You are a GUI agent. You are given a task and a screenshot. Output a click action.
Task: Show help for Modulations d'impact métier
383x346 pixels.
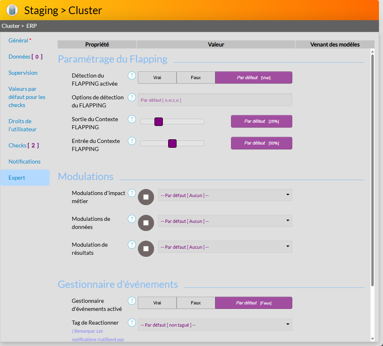pos(132,193)
